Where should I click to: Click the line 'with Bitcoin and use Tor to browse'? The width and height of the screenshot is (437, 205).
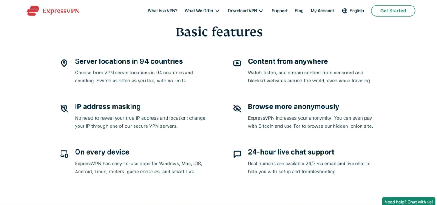[x=283, y=126]
